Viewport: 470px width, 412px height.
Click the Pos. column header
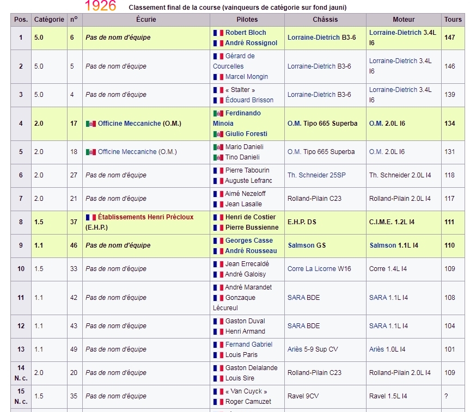21,20
